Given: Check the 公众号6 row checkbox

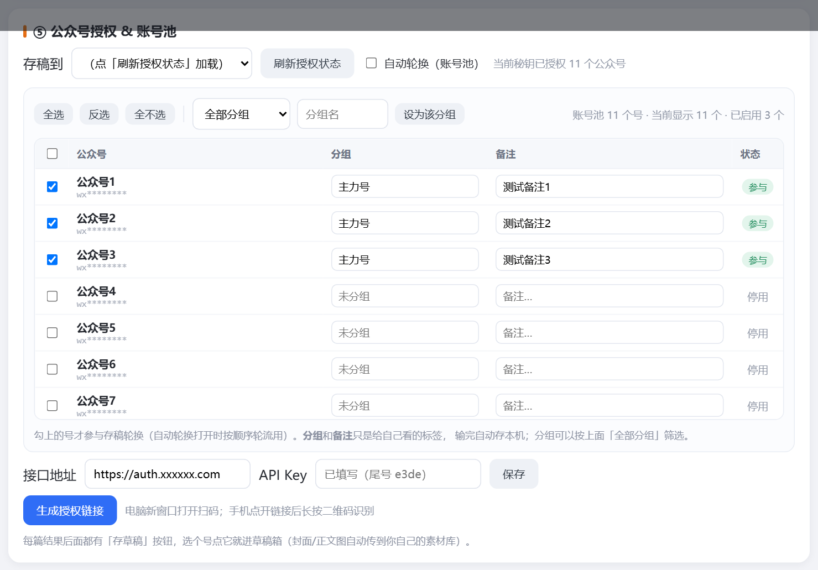Looking at the screenshot, I should point(53,369).
